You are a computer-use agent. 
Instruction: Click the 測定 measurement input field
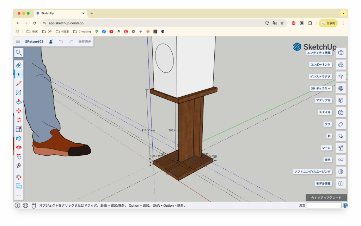[x=324, y=206]
